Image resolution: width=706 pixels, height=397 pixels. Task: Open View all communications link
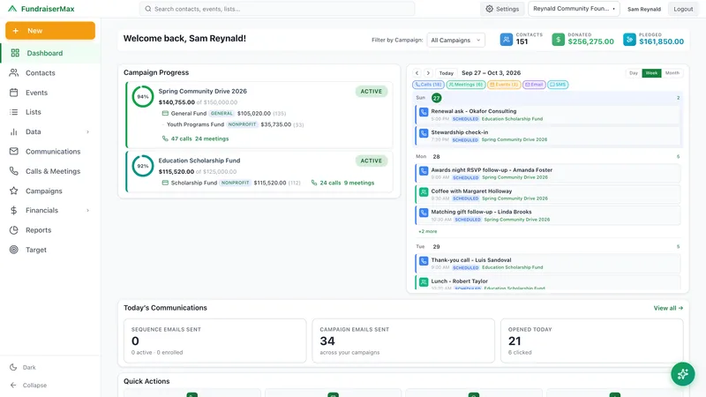click(668, 308)
